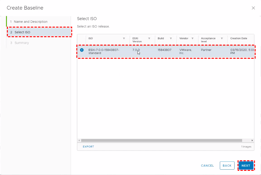261x175 pixels.
Task: Select the ESXi-7.0.0-15843807-standard radio button
Action: pos(82,50)
